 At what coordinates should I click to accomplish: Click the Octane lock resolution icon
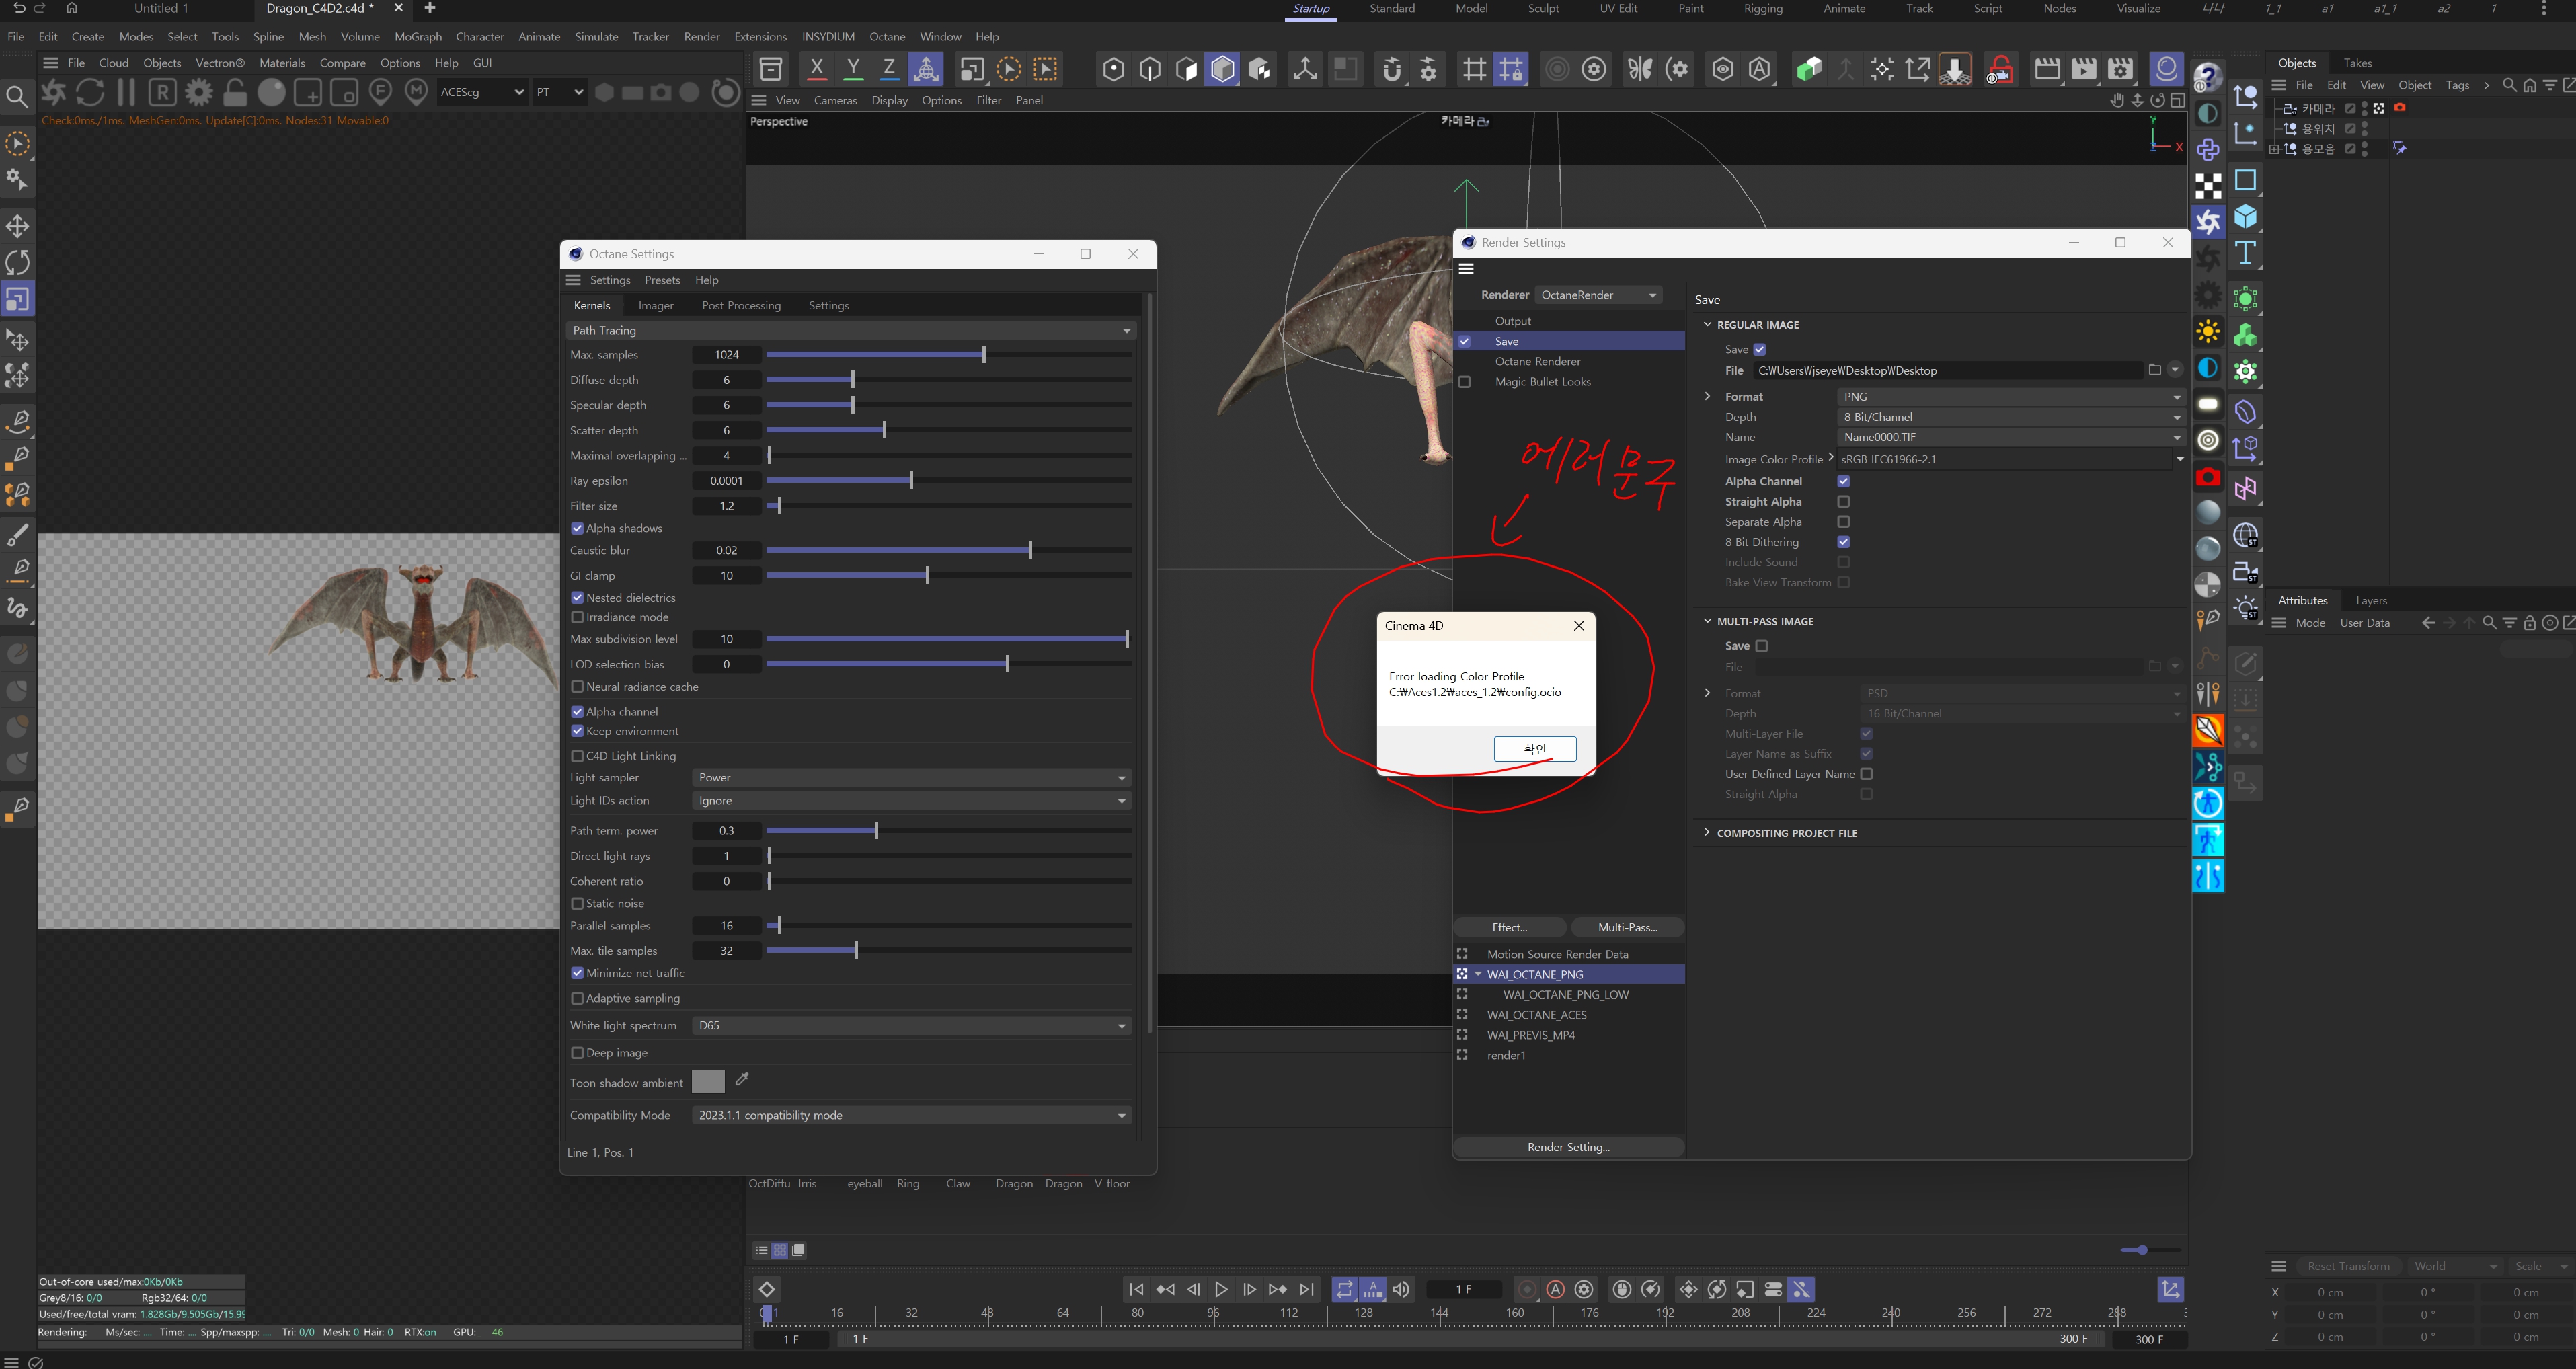pos(235,92)
